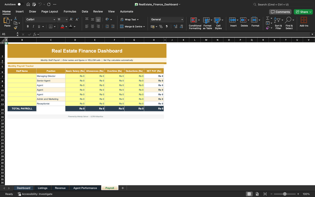Click zoom in plus button
This screenshot has width=315, height=197.
[298, 194]
